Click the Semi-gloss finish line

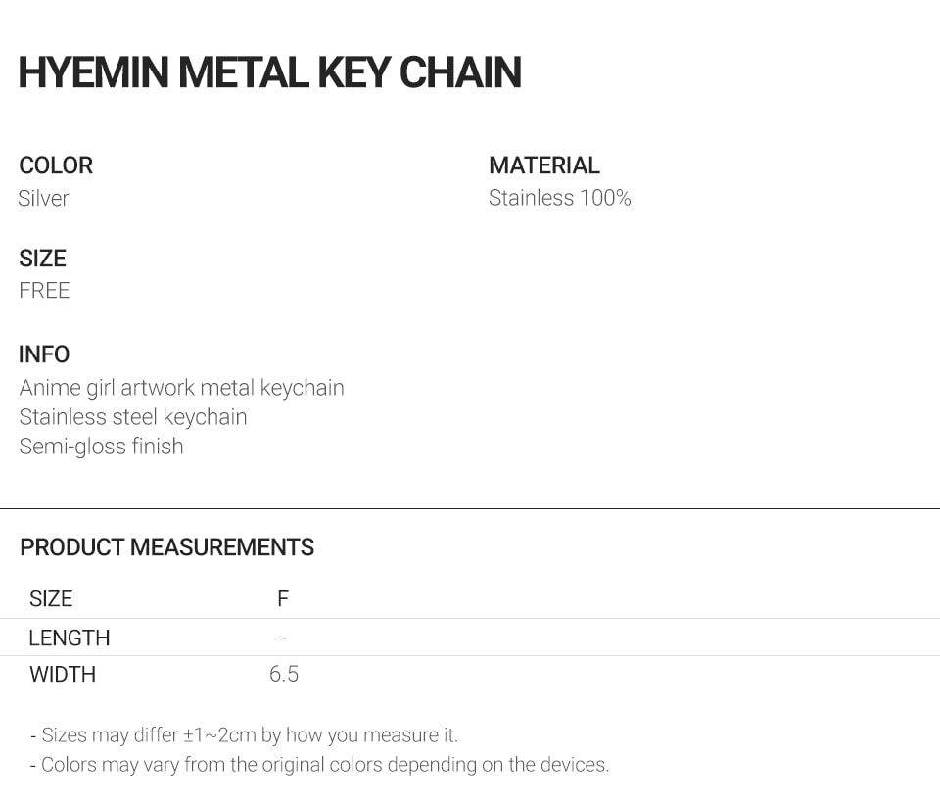(101, 447)
